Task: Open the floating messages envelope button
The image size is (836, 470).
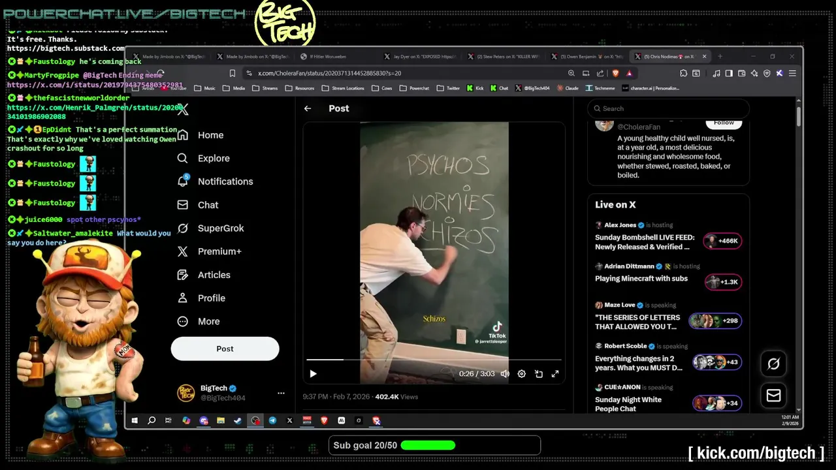Action: tap(774, 395)
